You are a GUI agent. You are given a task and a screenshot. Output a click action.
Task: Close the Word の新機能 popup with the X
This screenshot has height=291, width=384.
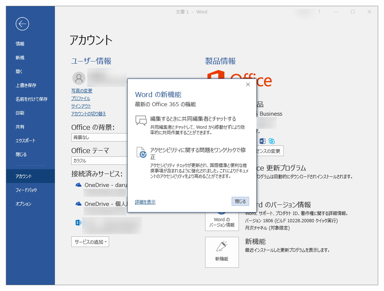pos(248,84)
